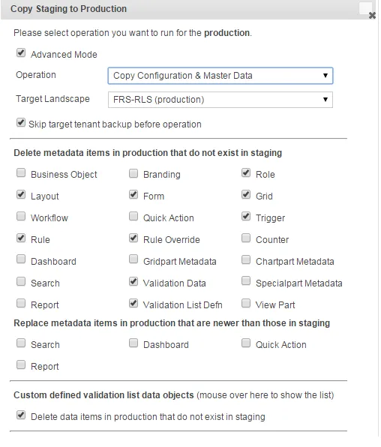Select the Chartpart Metadata checkbox

(246, 259)
